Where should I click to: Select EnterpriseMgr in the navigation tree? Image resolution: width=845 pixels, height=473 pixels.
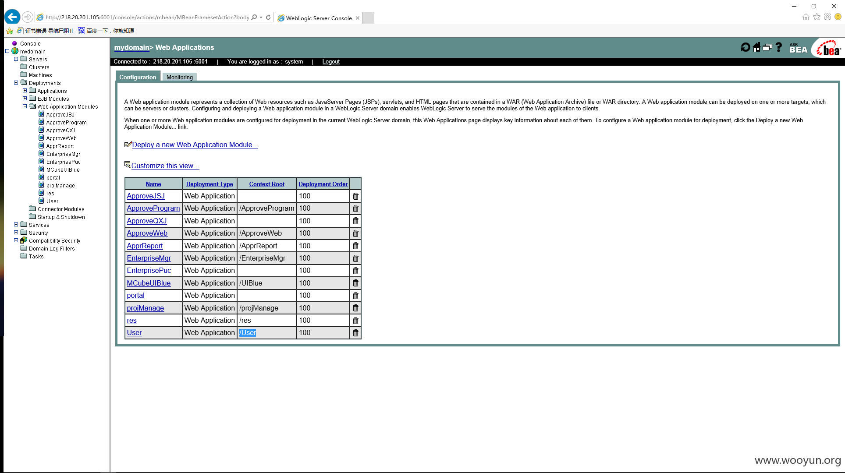pyautogui.click(x=63, y=154)
